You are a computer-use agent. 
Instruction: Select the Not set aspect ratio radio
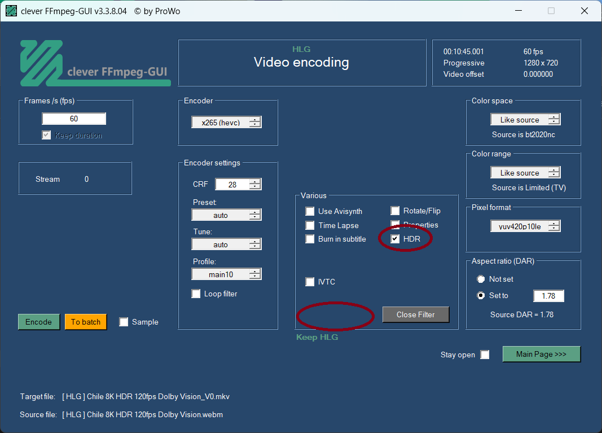tap(481, 279)
